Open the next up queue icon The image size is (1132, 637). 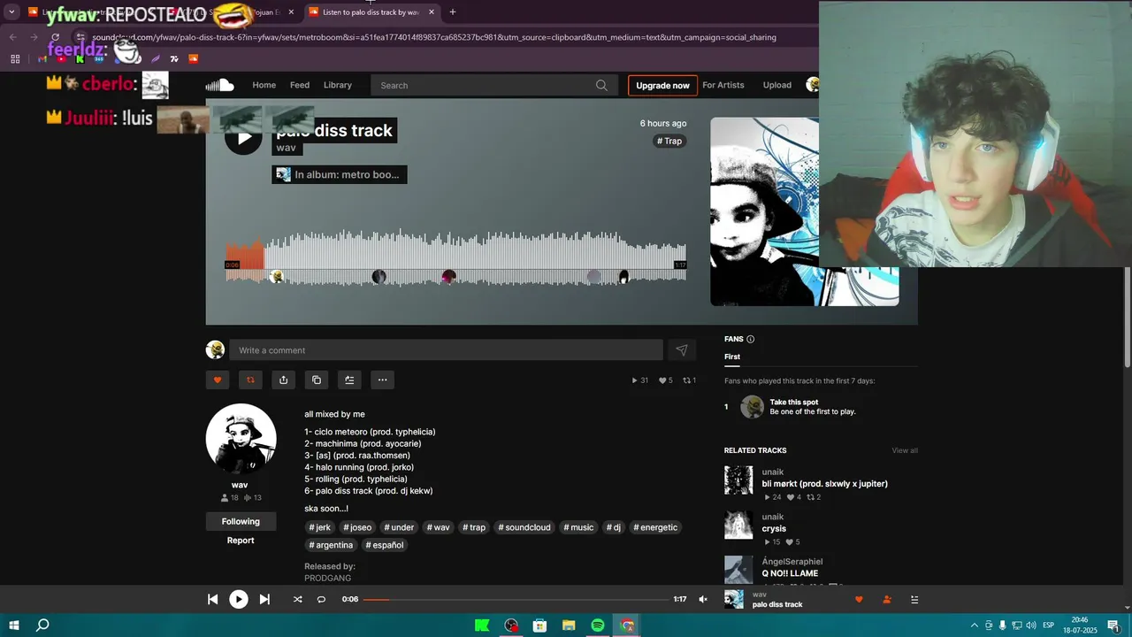[914, 599]
